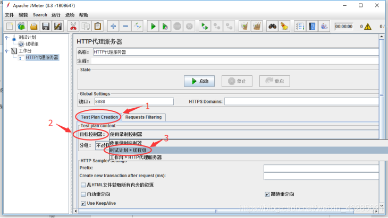Reset search with brush icon
This screenshot has width=388, height=218.
click(284, 26)
